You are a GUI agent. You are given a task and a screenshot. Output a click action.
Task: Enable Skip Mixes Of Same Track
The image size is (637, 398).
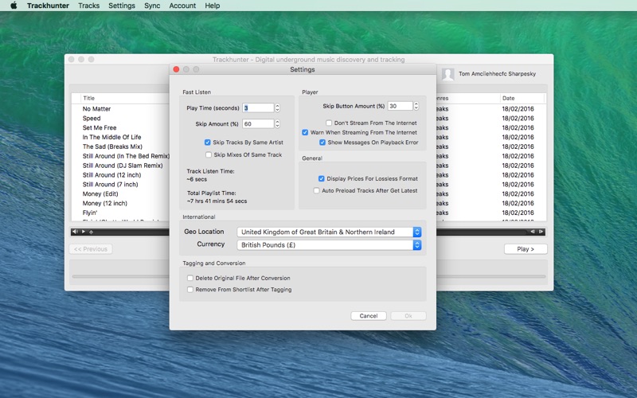click(x=209, y=154)
